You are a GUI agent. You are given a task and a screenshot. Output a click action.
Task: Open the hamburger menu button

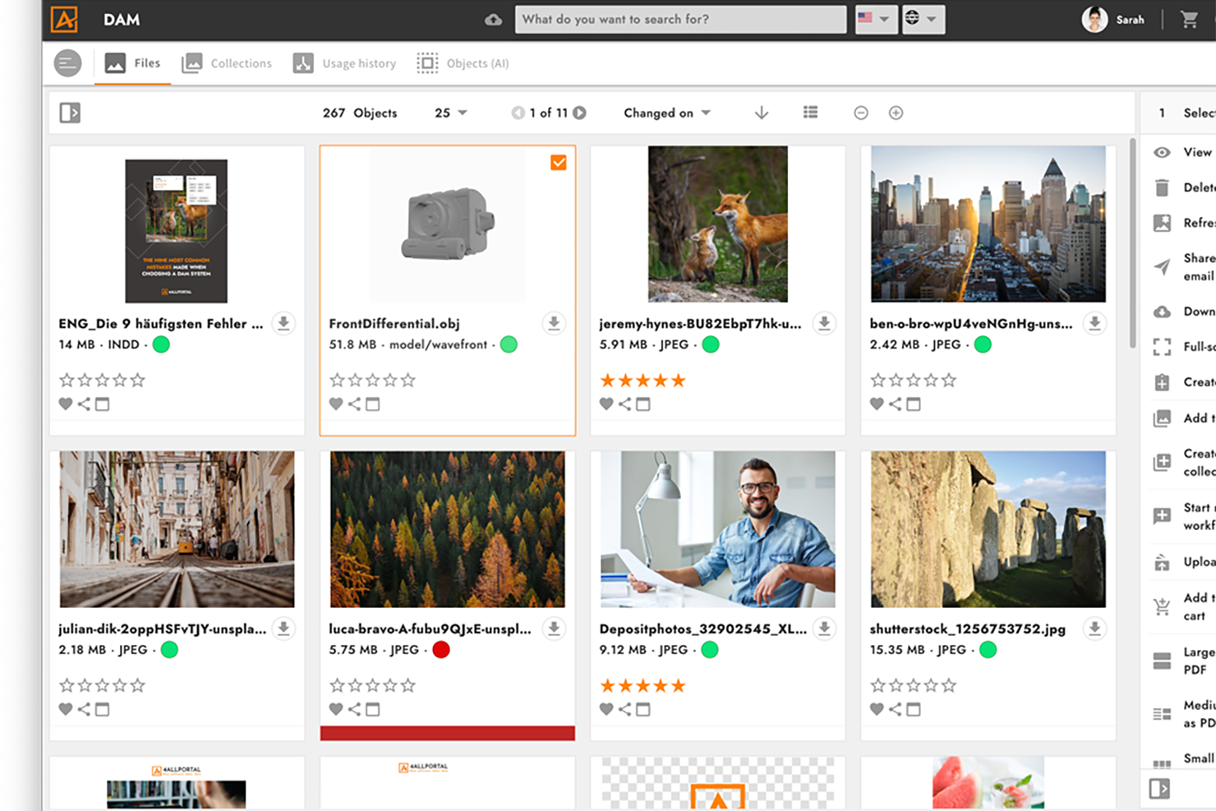tap(68, 63)
